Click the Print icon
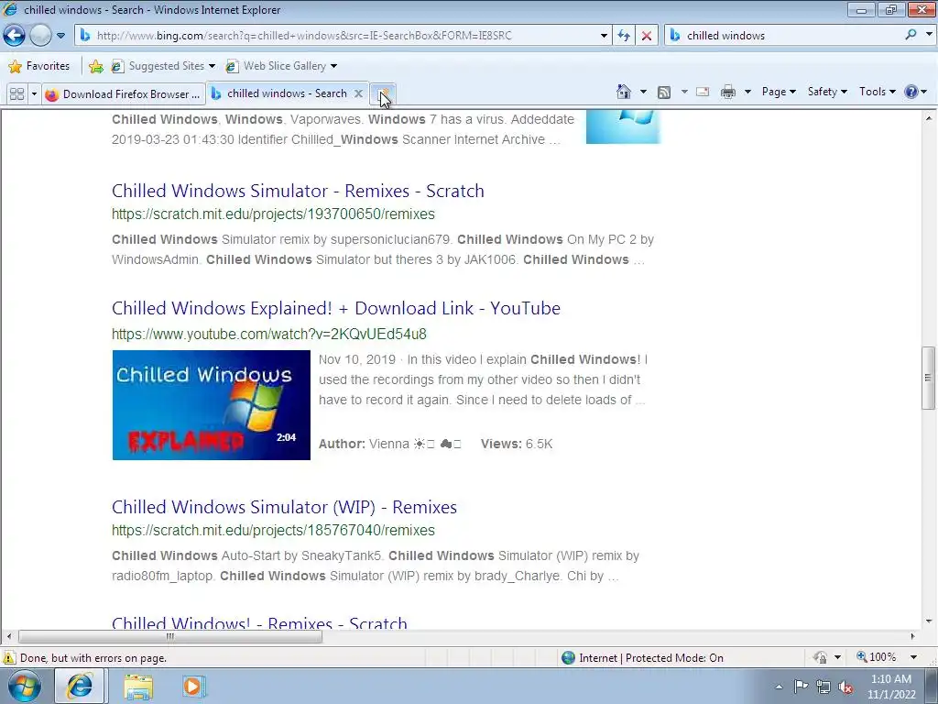The image size is (938, 704). point(728,92)
